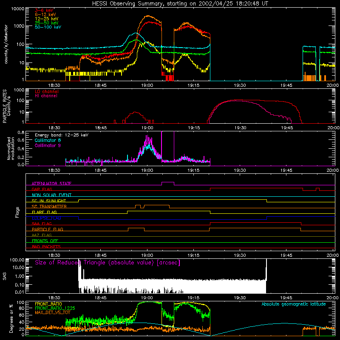Image resolution: width=340 pixels, height=340 pixels.
Task: Click the Energy band: 12-25 keV text
Action: pos(62,135)
